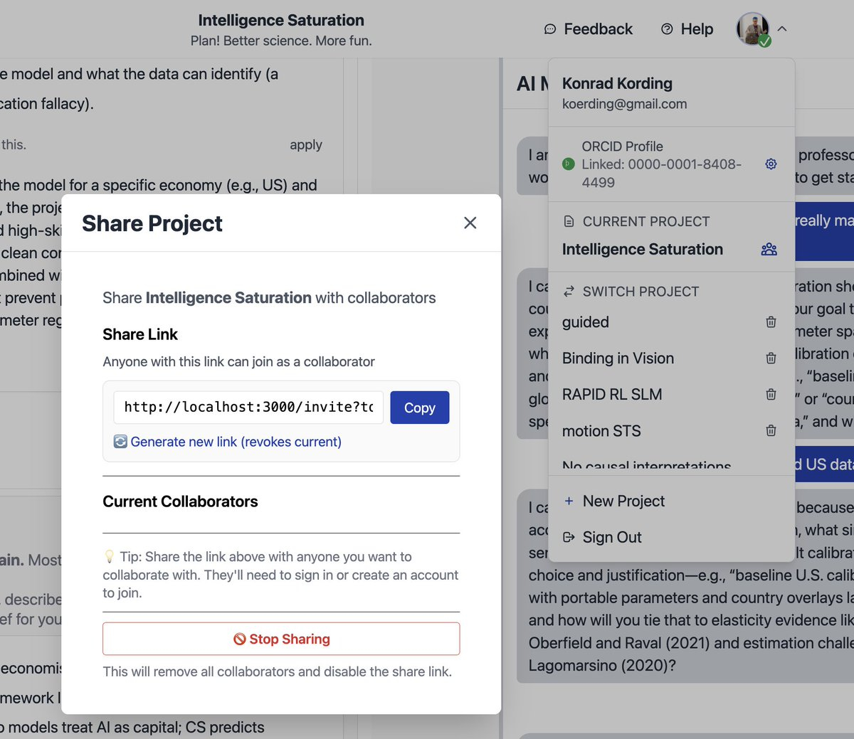This screenshot has height=739, width=854.
Task: Create a New Project from menu
Action: (x=623, y=501)
